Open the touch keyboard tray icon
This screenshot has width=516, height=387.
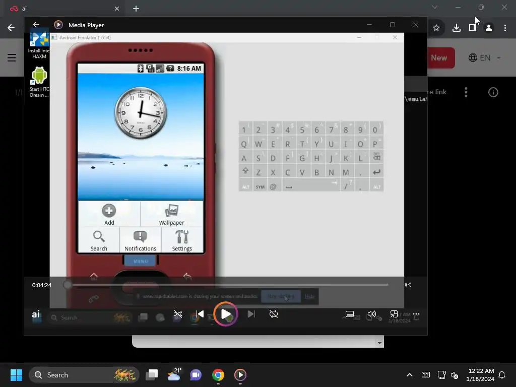(425, 375)
